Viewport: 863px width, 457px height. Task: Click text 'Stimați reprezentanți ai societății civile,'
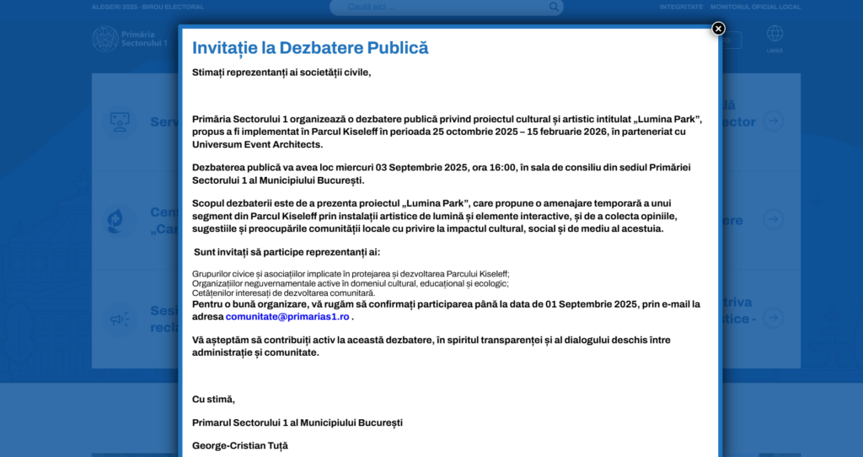coord(281,73)
